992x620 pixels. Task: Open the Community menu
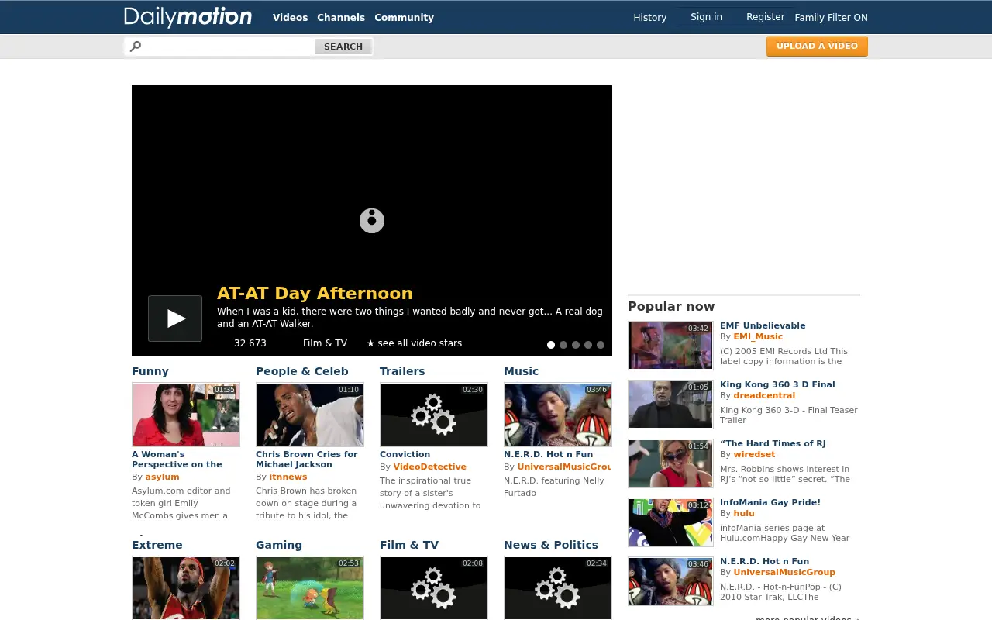coord(404,17)
